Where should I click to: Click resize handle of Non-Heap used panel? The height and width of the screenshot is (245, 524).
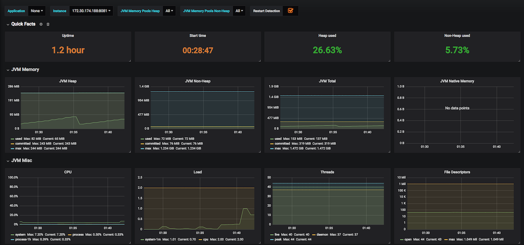tap(520, 61)
